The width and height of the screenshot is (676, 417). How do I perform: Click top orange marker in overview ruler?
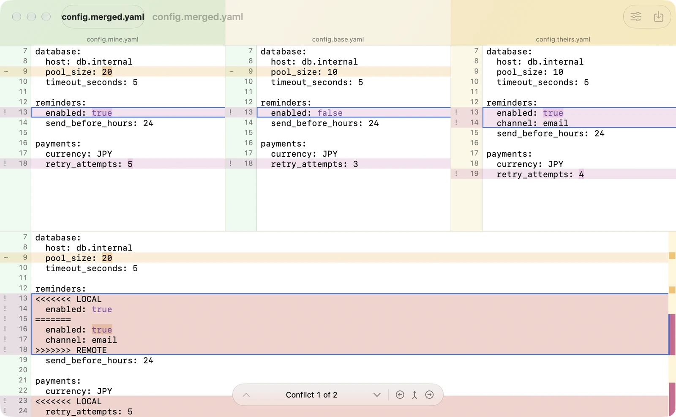[672, 256]
